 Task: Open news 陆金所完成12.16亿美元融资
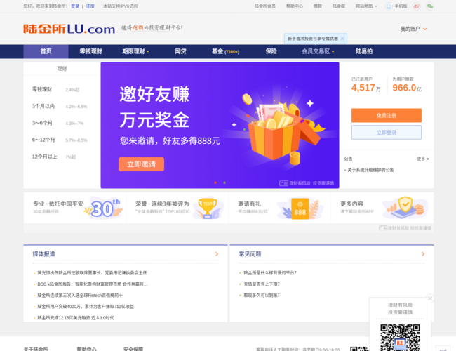tap(76, 318)
